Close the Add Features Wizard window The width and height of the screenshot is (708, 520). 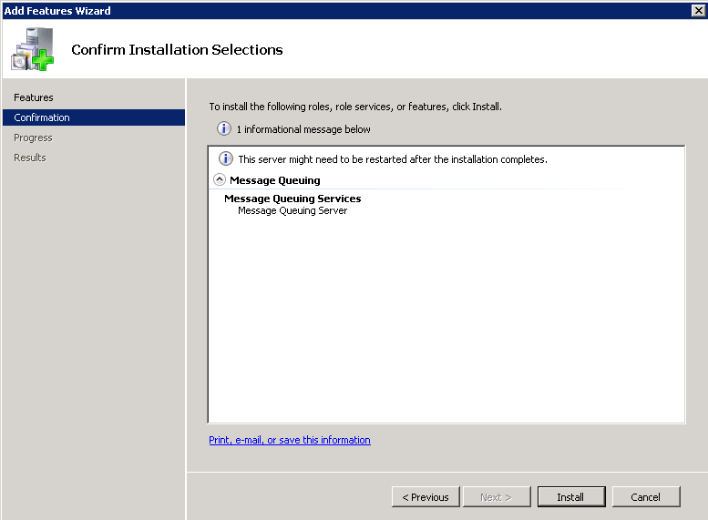(x=698, y=10)
